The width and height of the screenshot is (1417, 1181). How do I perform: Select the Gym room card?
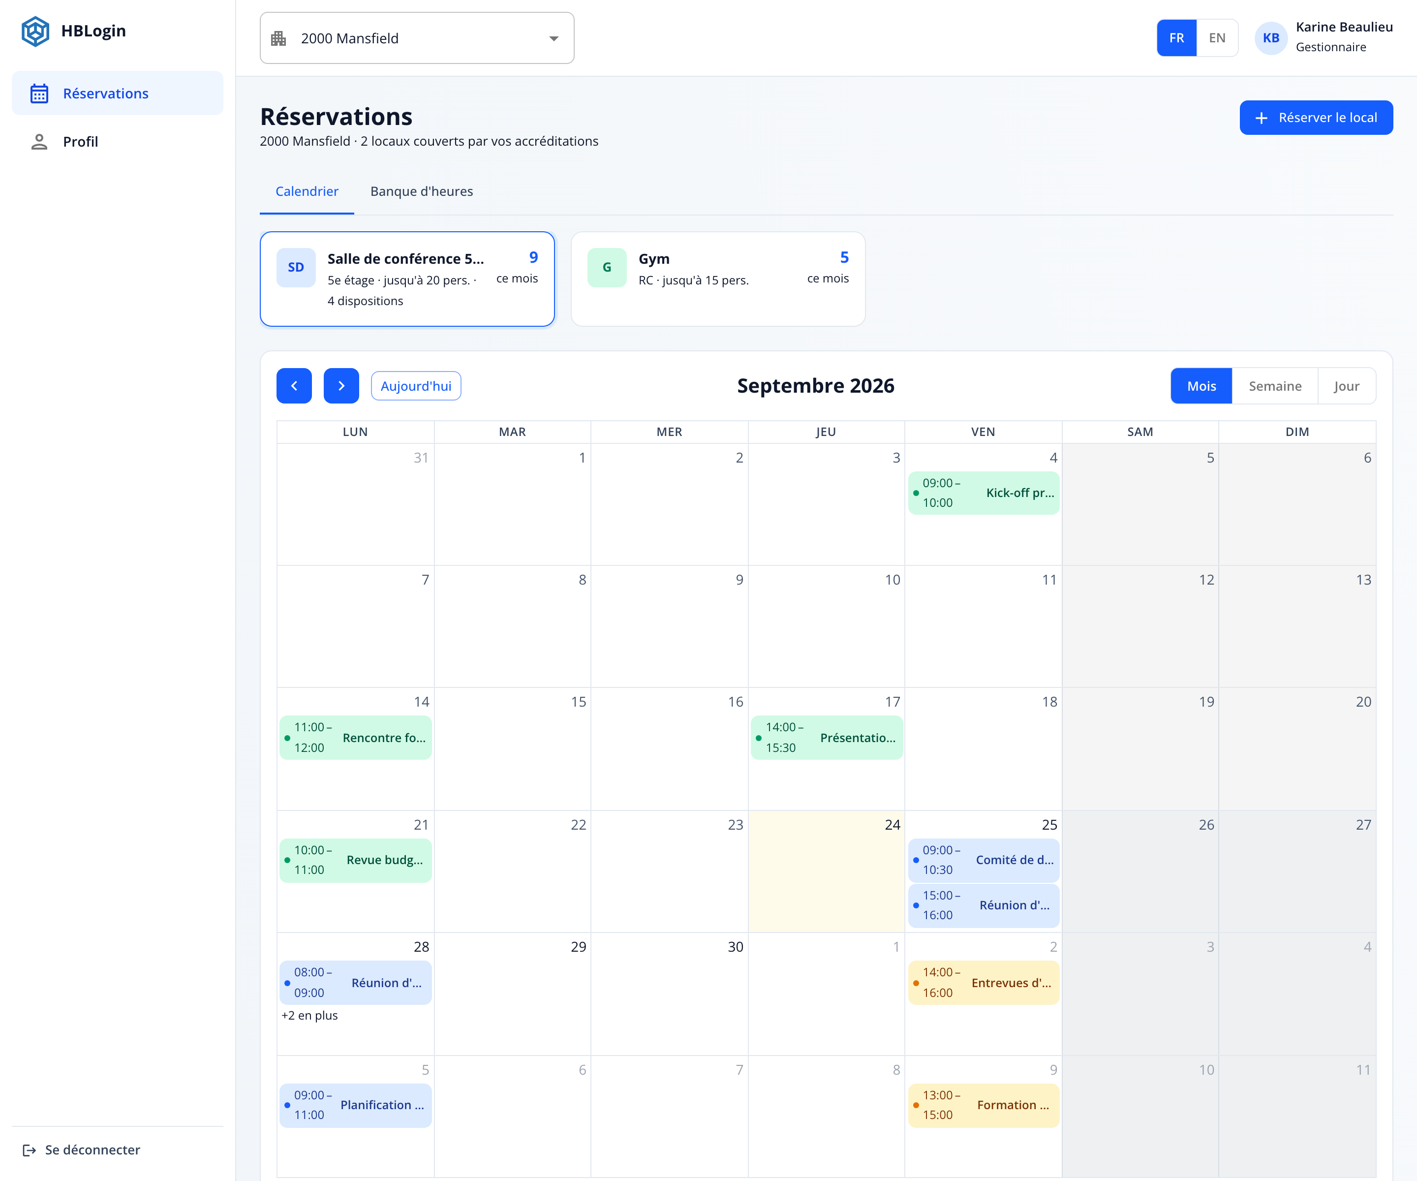pos(718,280)
